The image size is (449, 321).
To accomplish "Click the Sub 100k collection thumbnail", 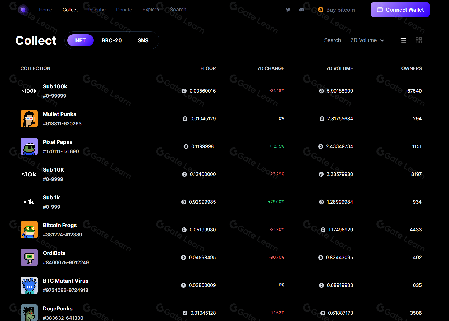I will 29,91.
